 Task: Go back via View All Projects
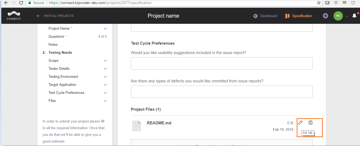click(55, 16)
